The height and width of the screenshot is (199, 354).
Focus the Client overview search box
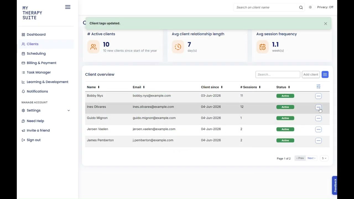278,74
